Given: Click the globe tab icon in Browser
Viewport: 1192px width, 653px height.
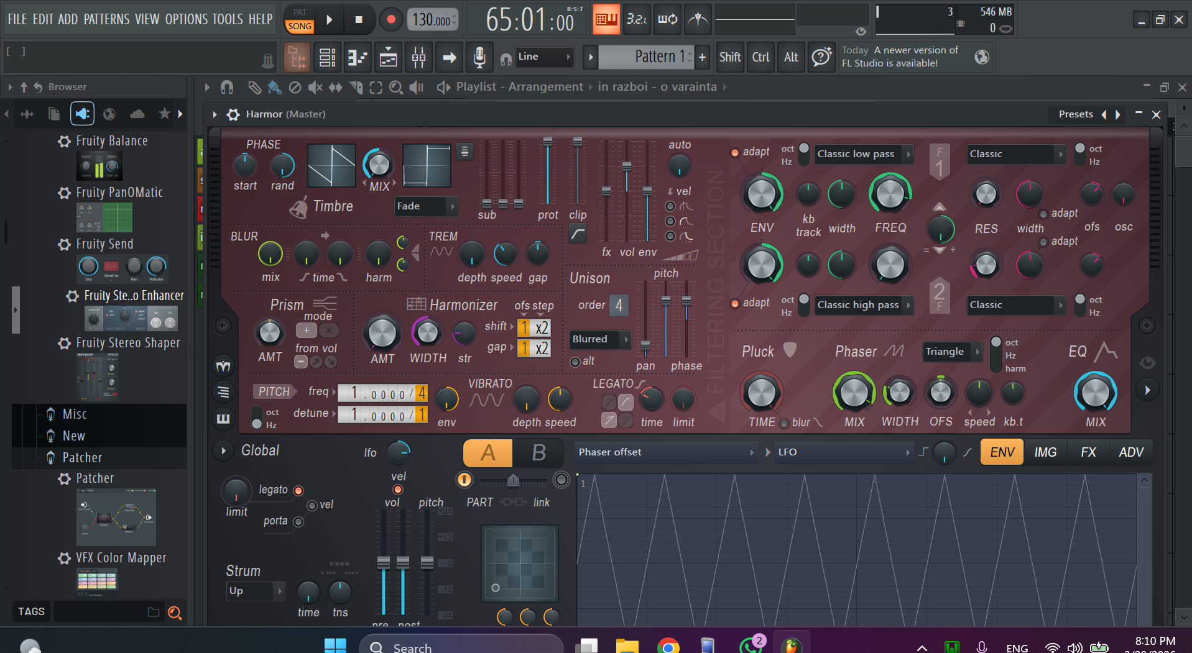Looking at the screenshot, I should pos(109,114).
